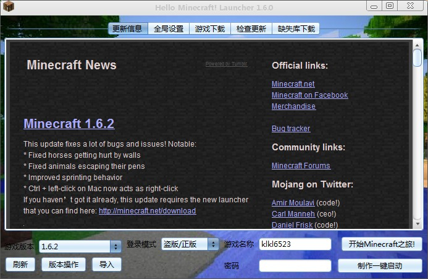Switch to the 更新信息 tab

coord(128,28)
